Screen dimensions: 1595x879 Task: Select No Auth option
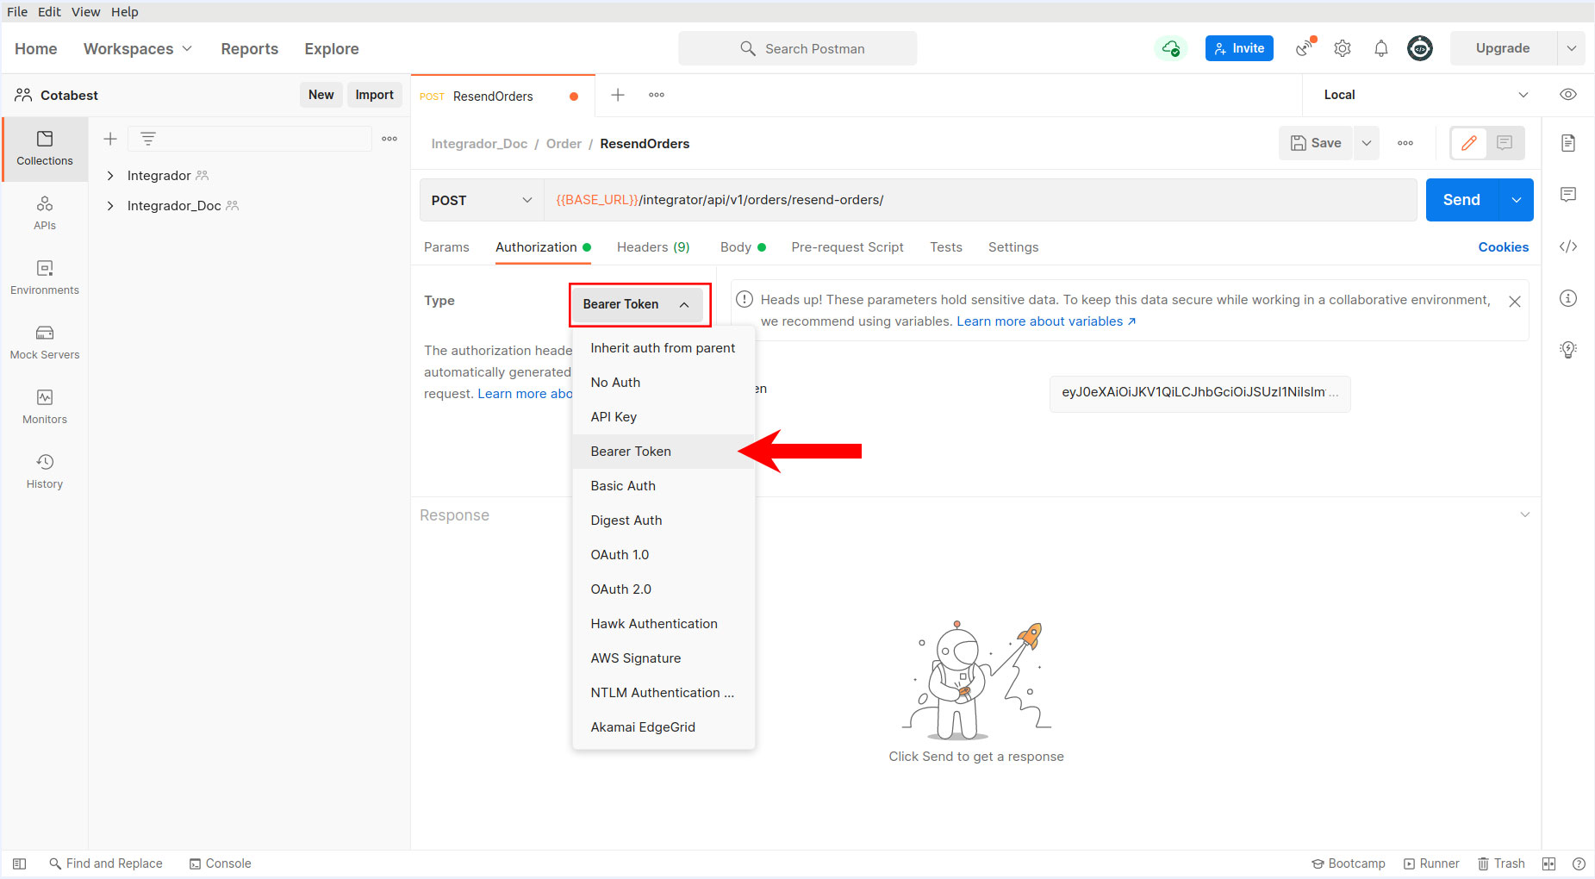coord(664,383)
